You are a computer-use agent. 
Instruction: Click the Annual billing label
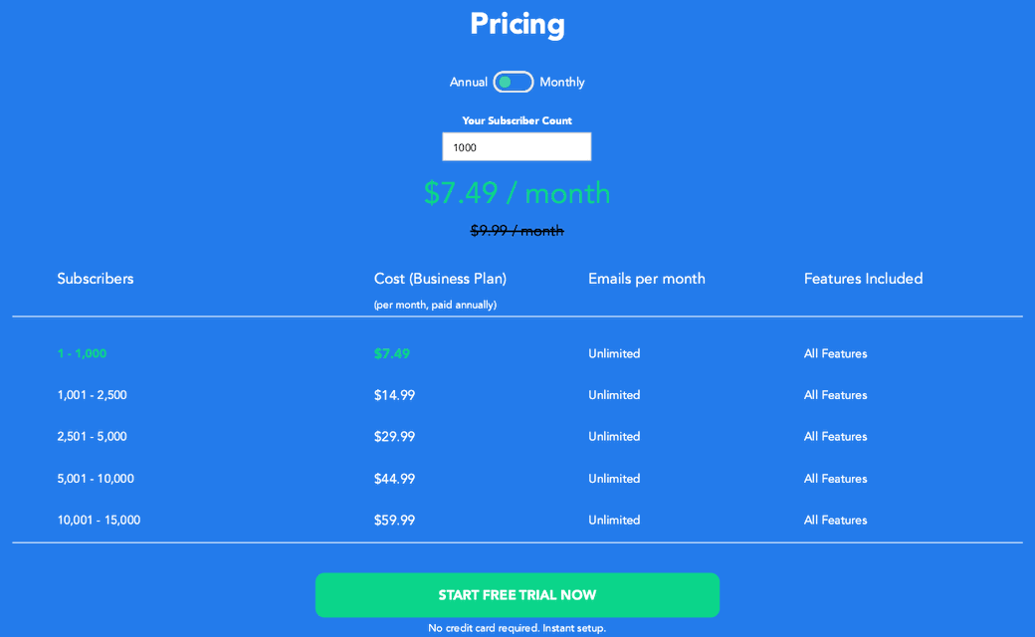point(468,83)
